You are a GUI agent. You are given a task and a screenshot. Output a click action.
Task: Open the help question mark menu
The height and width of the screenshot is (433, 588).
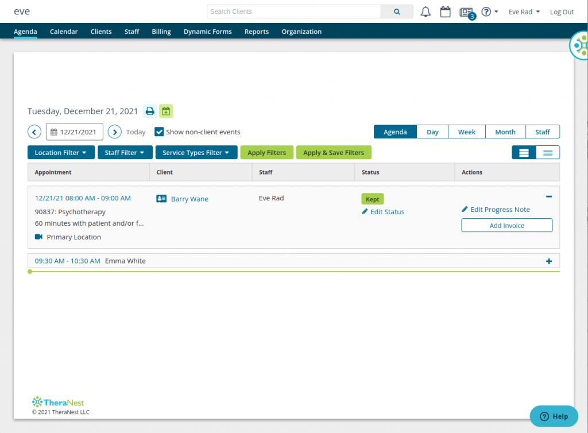click(489, 11)
